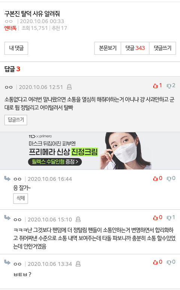Open the primera 진정크림 banner ad
Viewport: 180px width, 290px height.
tap(90, 151)
